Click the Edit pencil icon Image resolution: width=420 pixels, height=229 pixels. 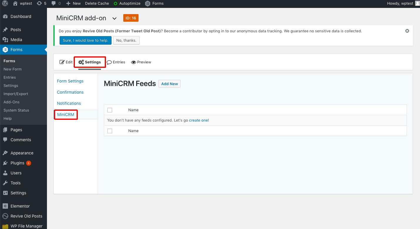coord(62,62)
